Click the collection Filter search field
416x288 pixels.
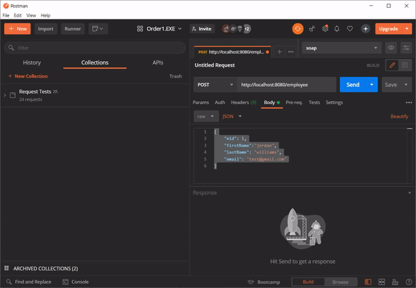[x=95, y=48]
